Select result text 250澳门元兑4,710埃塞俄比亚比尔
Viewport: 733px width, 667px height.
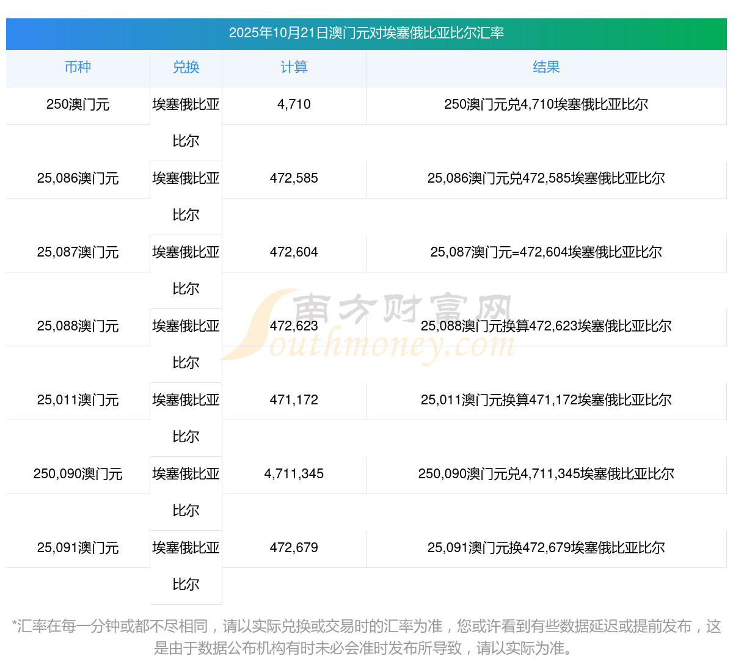click(546, 104)
